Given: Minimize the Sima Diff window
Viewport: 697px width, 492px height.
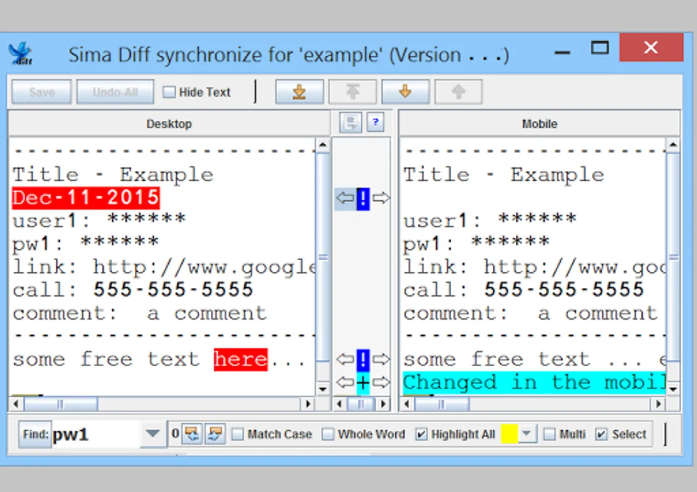Looking at the screenshot, I should click(x=562, y=52).
